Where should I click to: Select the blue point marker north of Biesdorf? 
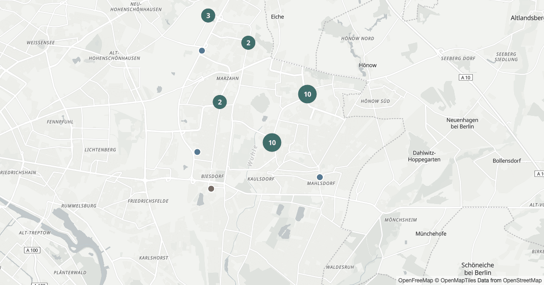(x=197, y=152)
